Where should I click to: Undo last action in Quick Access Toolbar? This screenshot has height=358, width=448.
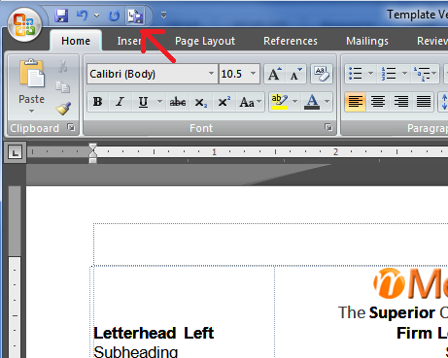click(83, 16)
